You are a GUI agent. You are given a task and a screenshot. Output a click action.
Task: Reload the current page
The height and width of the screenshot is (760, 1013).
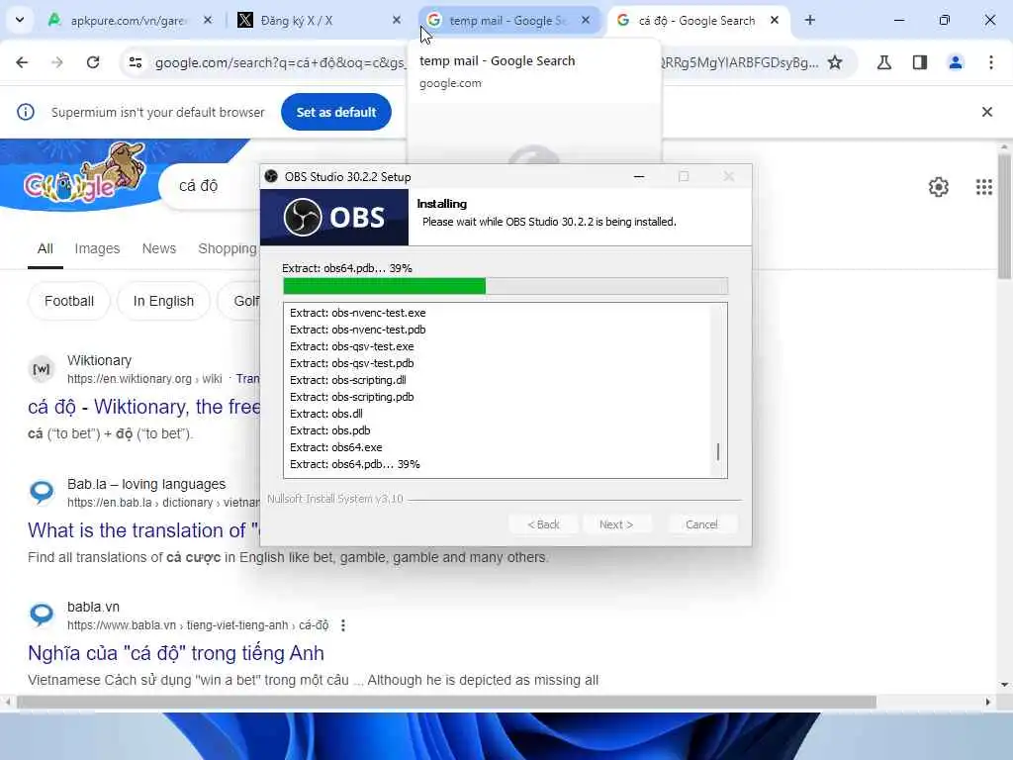[93, 62]
